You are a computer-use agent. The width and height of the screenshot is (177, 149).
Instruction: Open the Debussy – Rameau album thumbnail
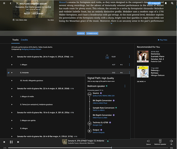tap(143, 72)
